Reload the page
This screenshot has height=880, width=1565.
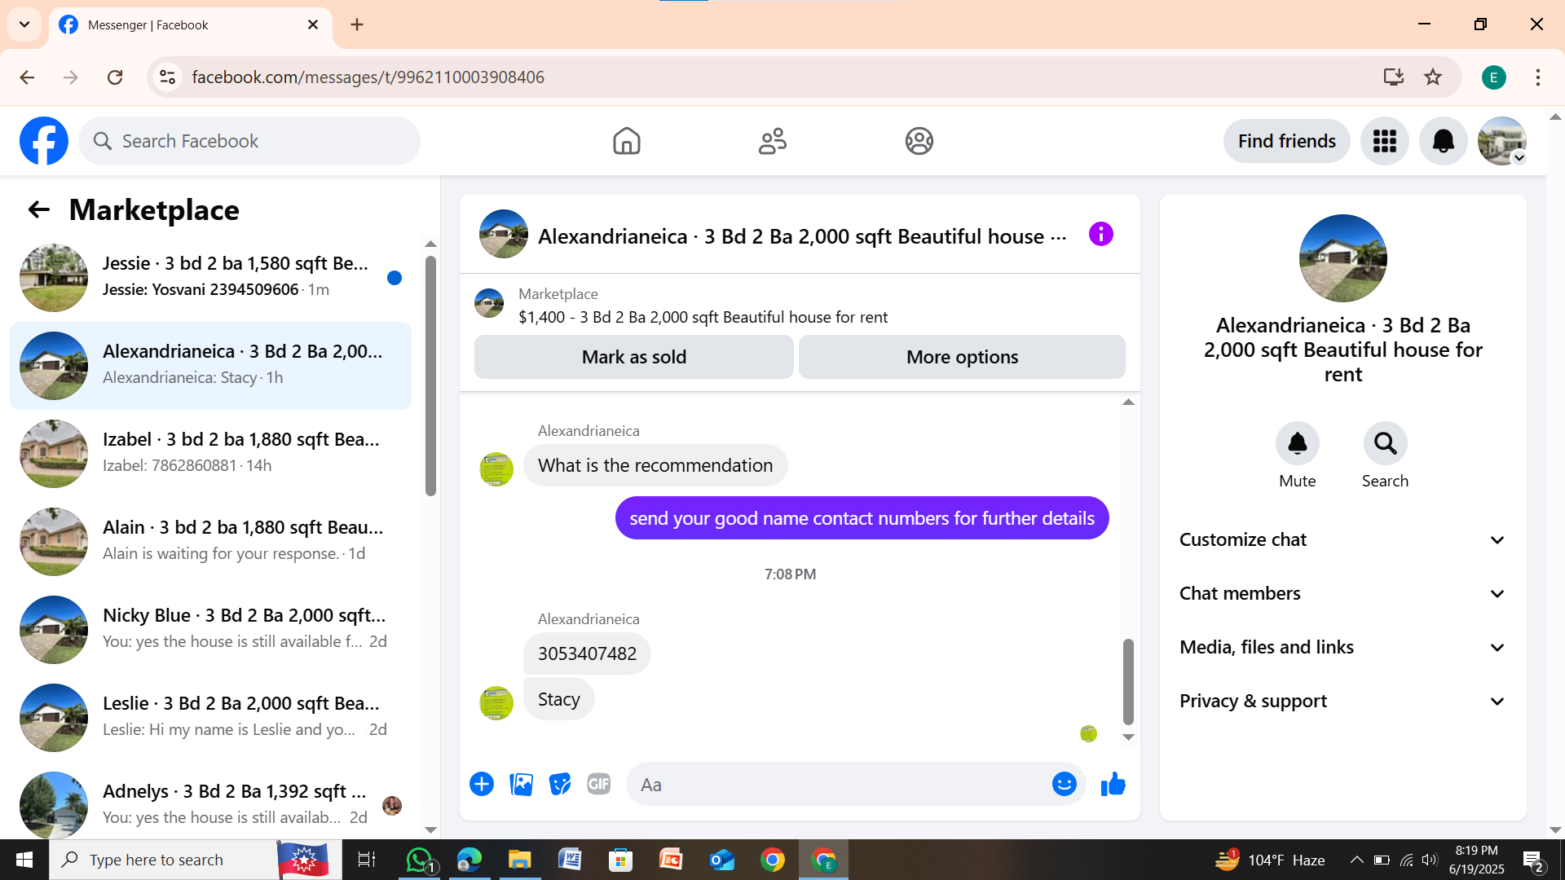(115, 77)
